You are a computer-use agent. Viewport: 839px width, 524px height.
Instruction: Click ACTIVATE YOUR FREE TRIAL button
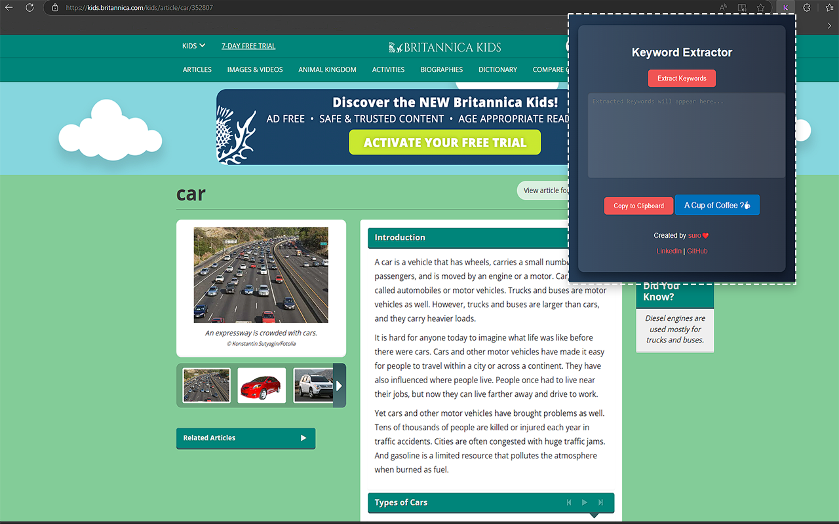445,142
